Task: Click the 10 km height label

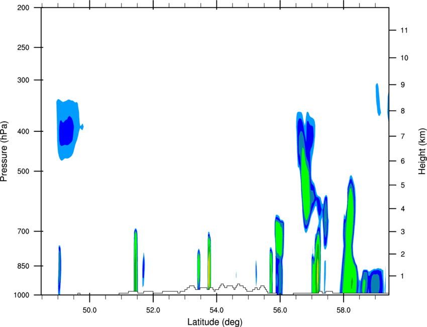Action: [404, 58]
